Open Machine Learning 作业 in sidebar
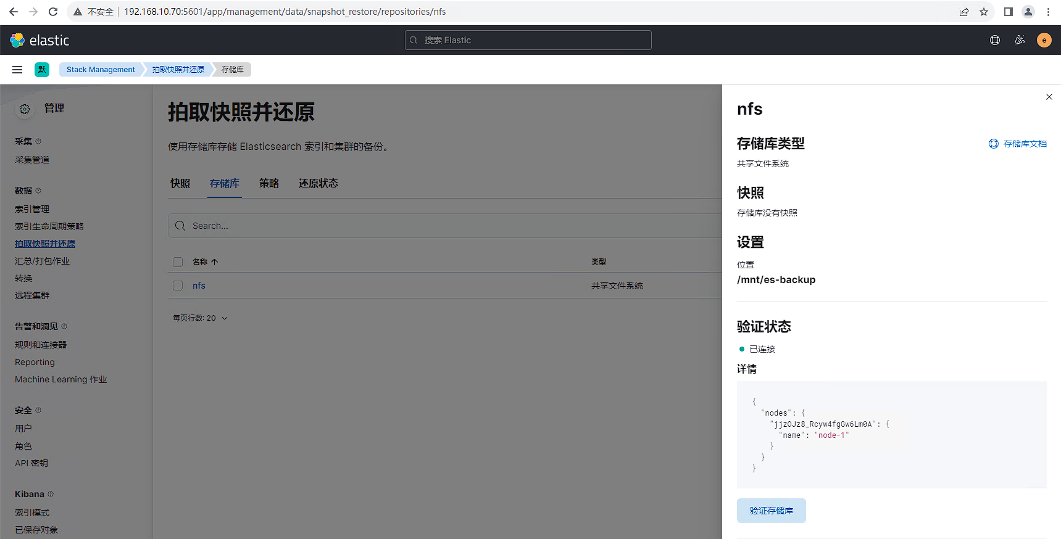The height and width of the screenshot is (539, 1061). coord(61,379)
